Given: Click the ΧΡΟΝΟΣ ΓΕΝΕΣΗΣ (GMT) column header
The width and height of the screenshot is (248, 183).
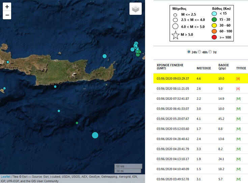Looking at the screenshot, I should [170, 67].
